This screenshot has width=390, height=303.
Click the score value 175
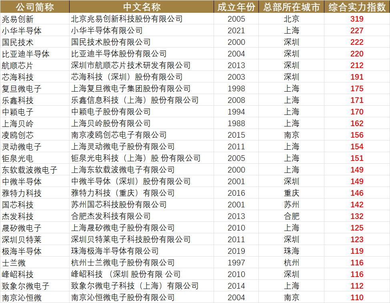click(357, 88)
